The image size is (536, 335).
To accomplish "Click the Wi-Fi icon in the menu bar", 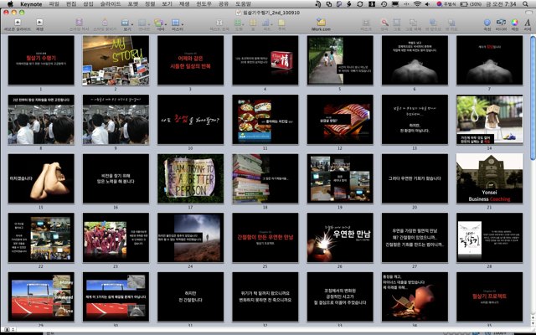I will pyautogui.click(x=417, y=4).
